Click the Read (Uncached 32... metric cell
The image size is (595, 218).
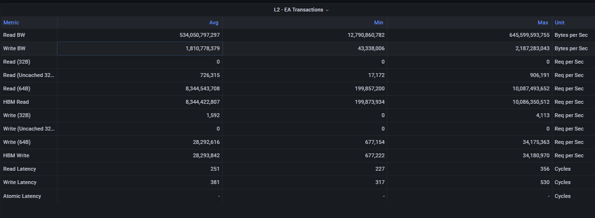[29, 75]
